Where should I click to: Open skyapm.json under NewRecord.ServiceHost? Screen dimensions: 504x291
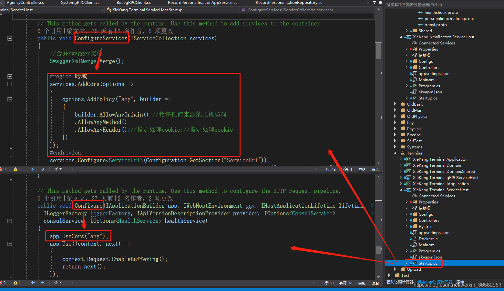point(430,92)
